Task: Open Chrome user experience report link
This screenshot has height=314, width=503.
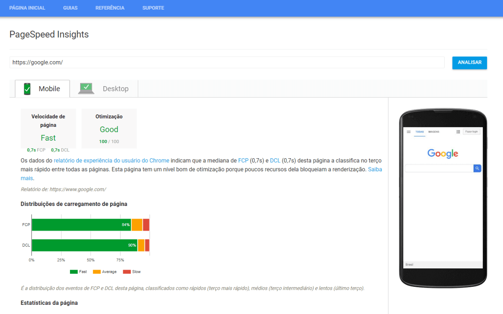Action: tap(111, 160)
